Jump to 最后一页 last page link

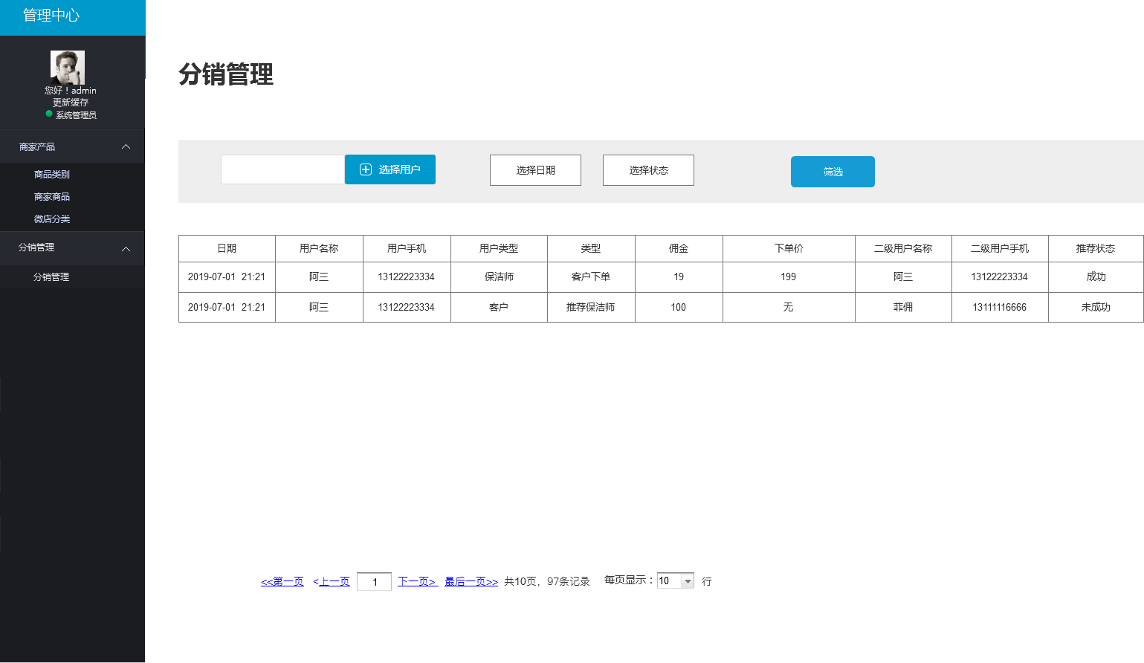pyautogui.click(x=471, y=581)
